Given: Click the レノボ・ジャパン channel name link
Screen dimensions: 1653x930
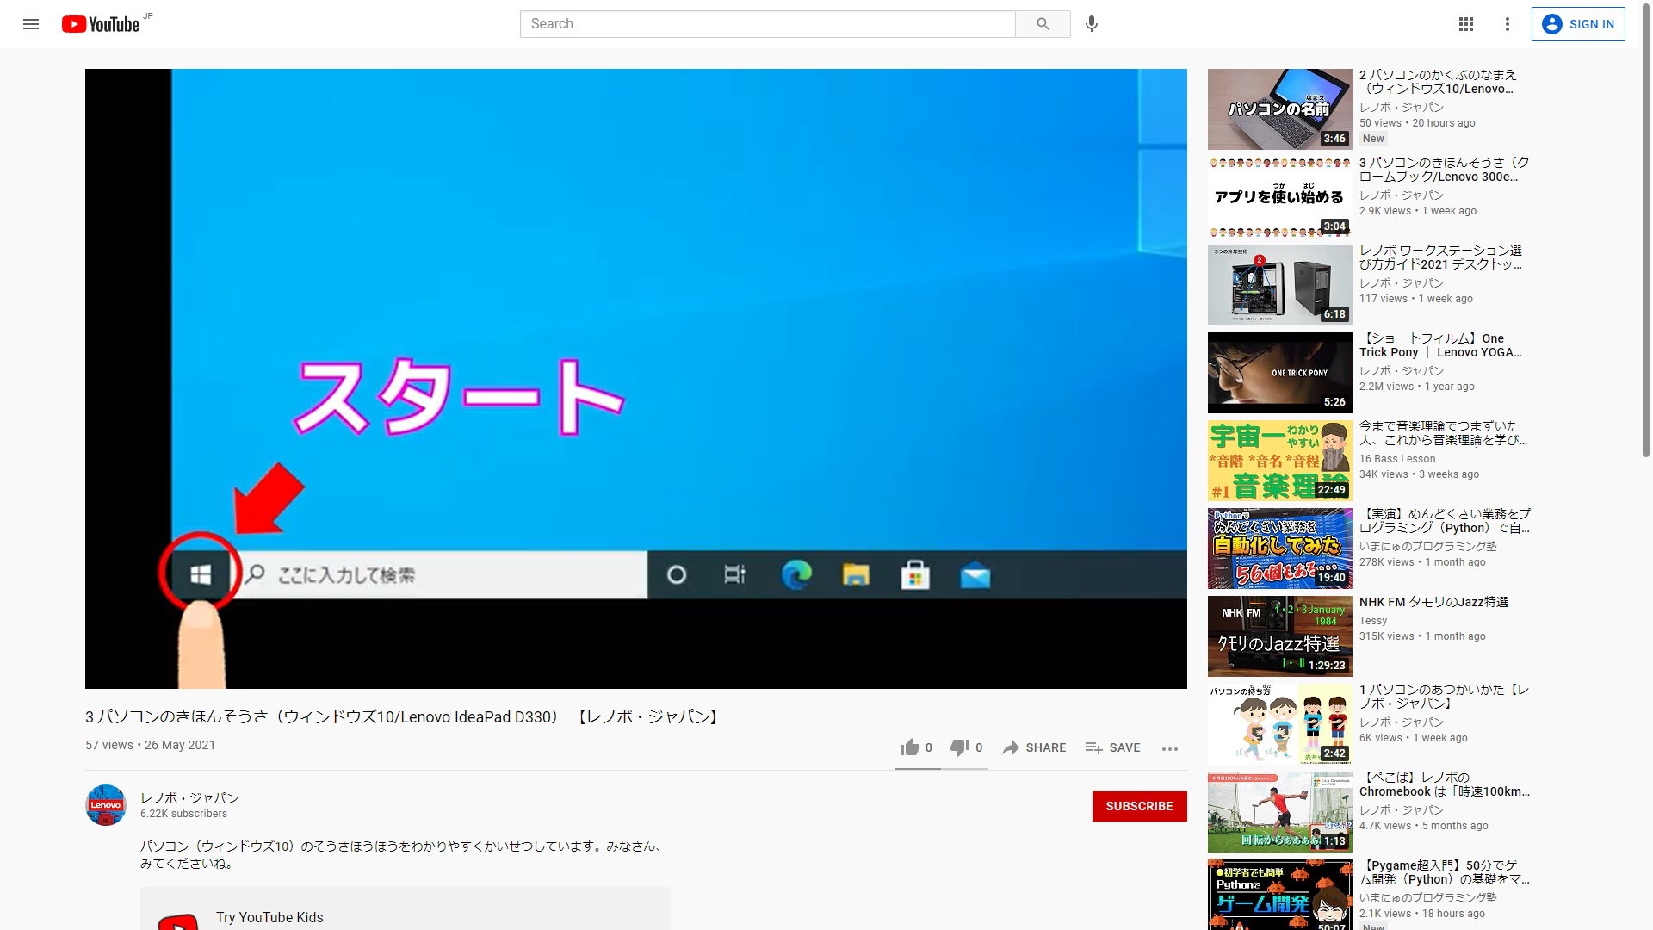Looking at the screenshot, I should (x=189, y=797).
